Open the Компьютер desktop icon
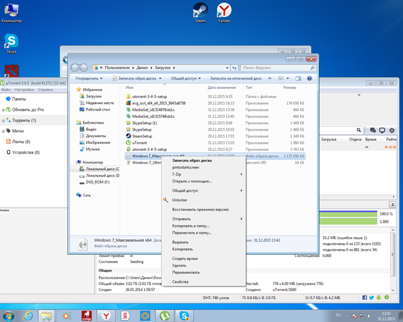This screenshot has width=403, height=322. click(12, 13)
